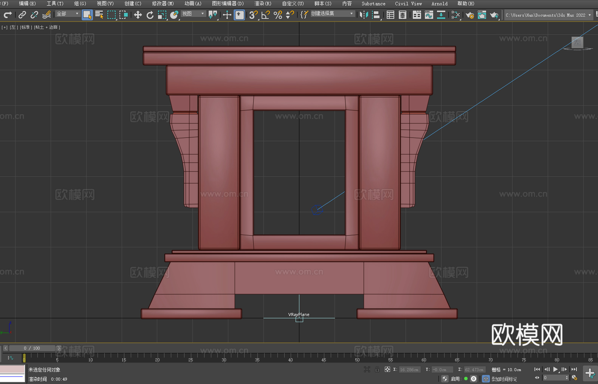Open the 修改器(M) menu
598x384 pixels.
163,3
